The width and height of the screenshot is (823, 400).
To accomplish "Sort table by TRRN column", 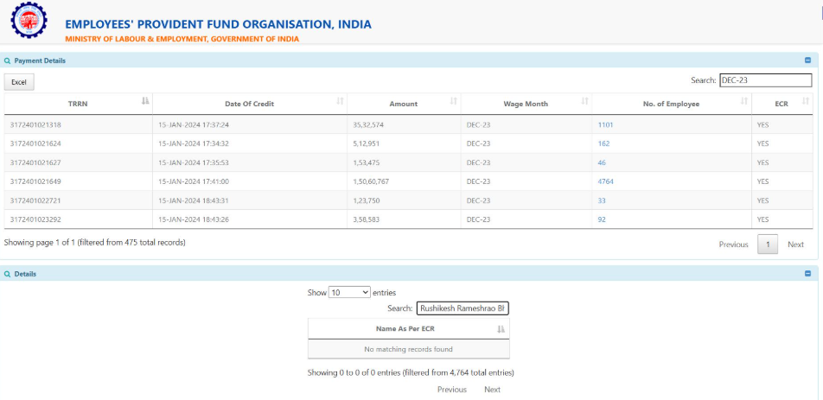I will (x=145, y=103).
